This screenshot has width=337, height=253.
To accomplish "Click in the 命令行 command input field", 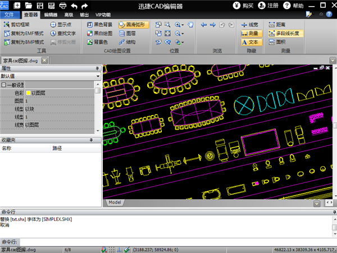I will click(179, 242).
